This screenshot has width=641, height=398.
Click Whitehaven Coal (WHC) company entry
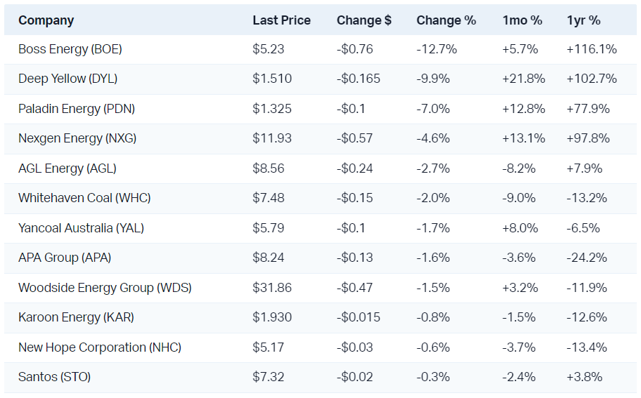click(x=84, y=198)
